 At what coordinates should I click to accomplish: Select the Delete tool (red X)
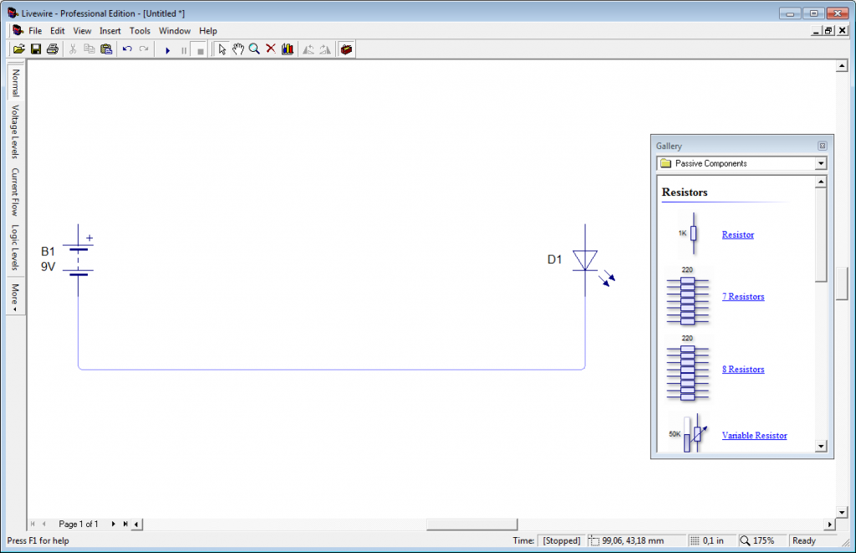click(x=270, y=49)
